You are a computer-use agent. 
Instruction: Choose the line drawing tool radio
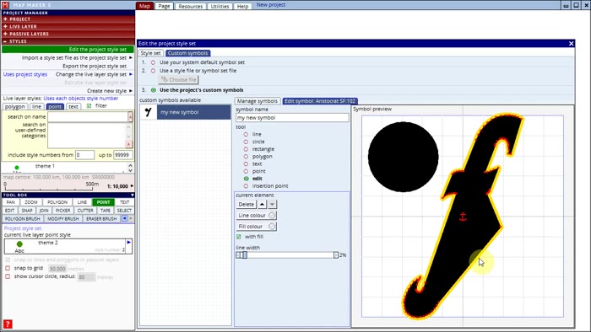click(x=246, y=134)
